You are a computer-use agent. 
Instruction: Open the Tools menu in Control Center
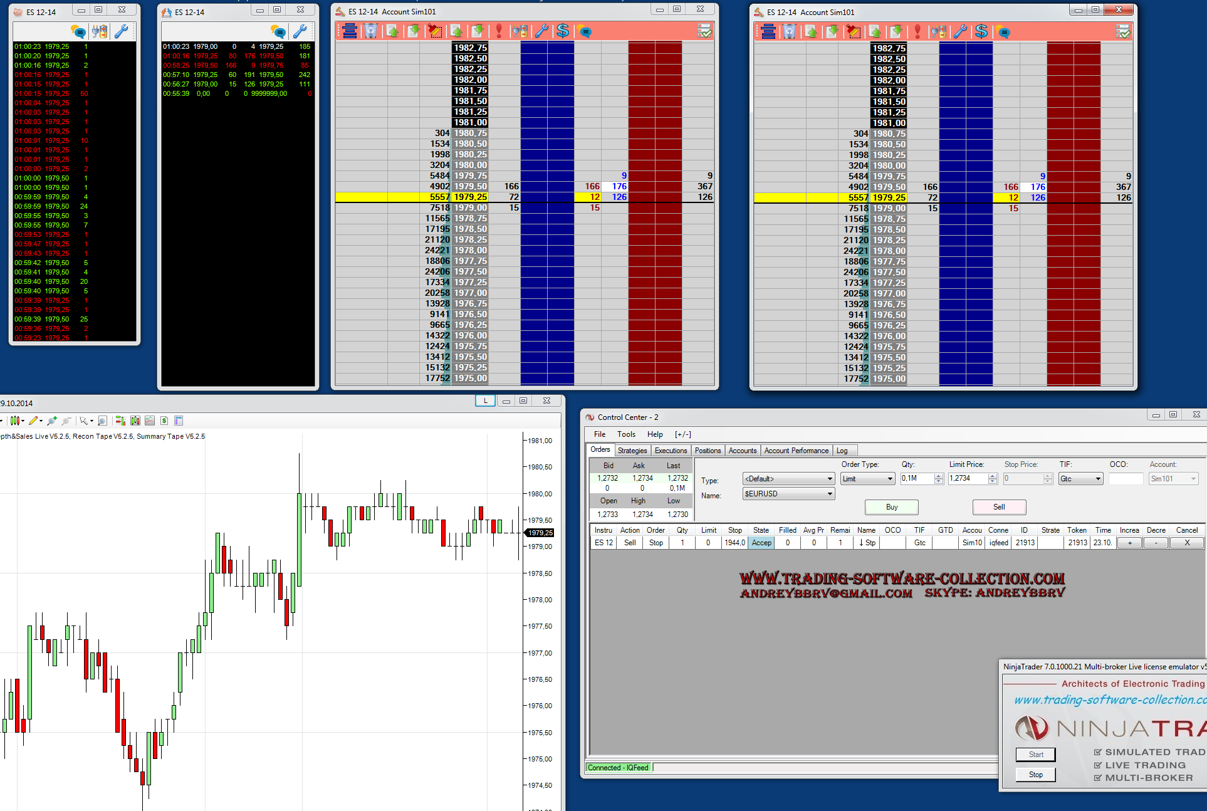[626, 434]
